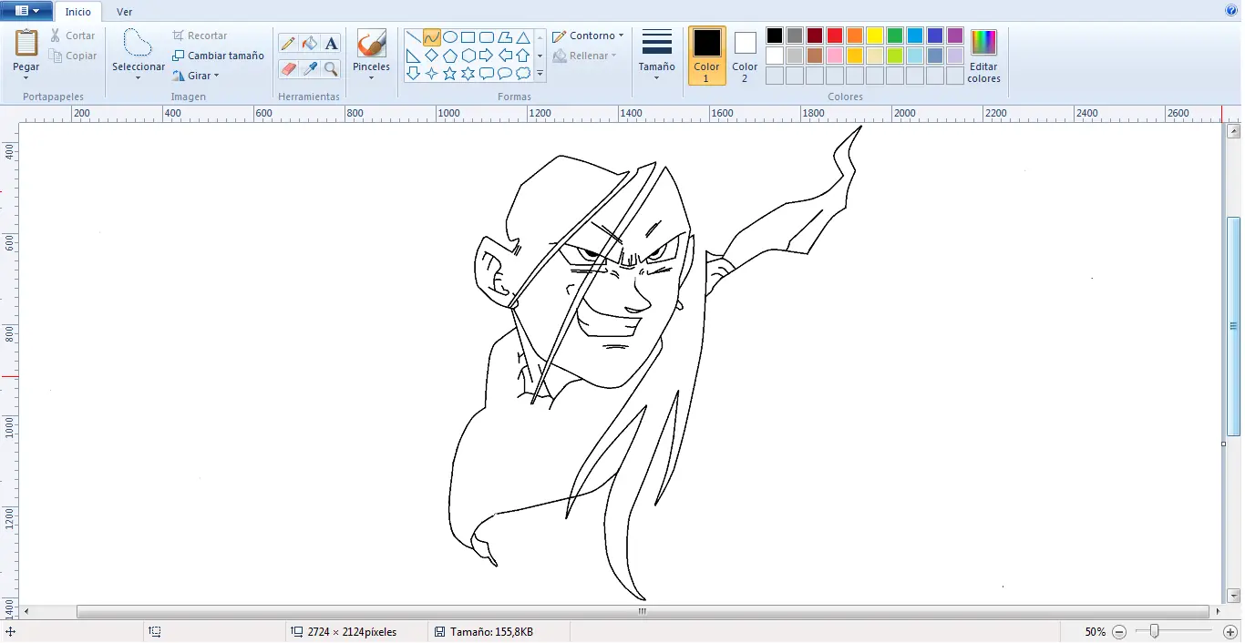
Task: Choose the Pentagon shape
Action: coord(449,56)
